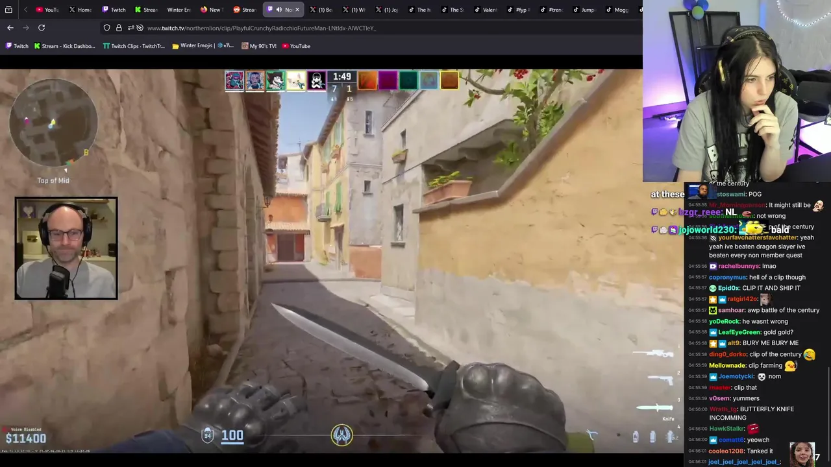The width and height of the screenshot is (831, 467).
Task: Switch to the TikTok Valentine tab
Action: (486, 10)
